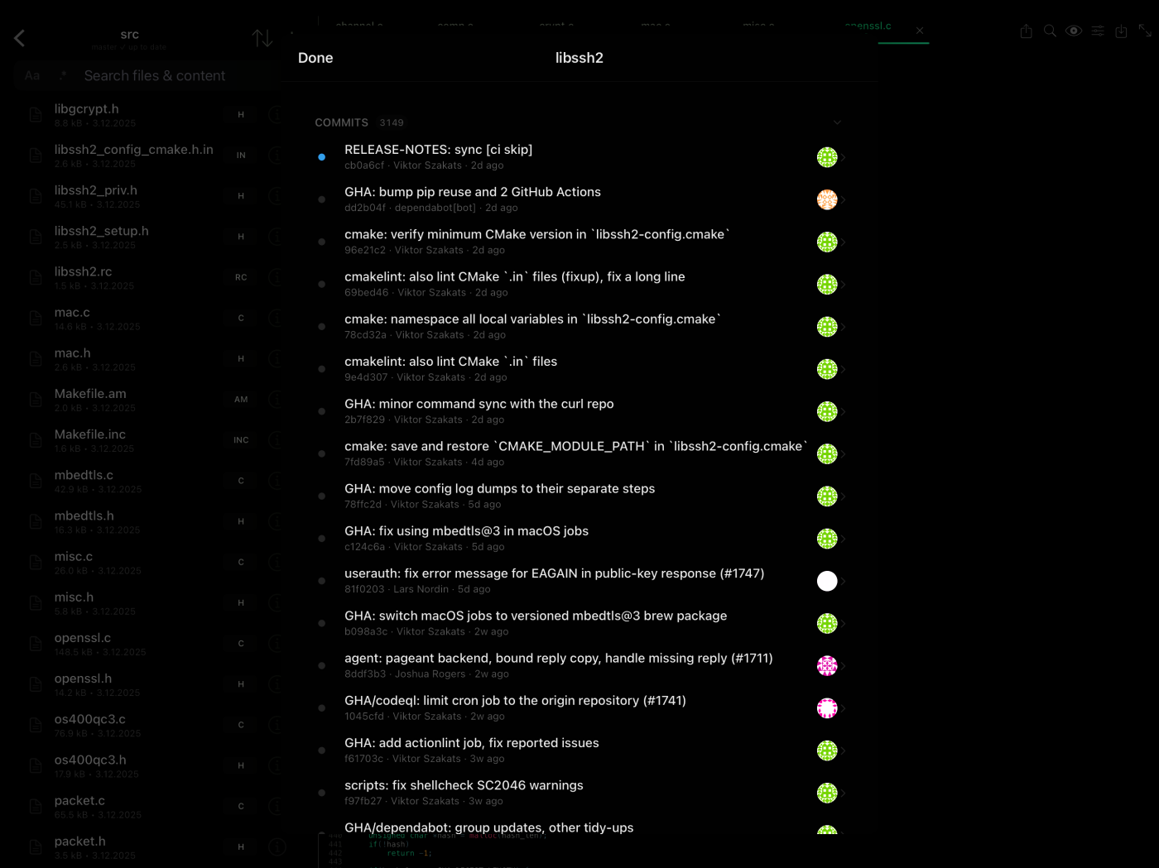This screenshot has height=868, width=1159.
Task: Enable regex search with .* toggle
Action: [x=63, y=75]
